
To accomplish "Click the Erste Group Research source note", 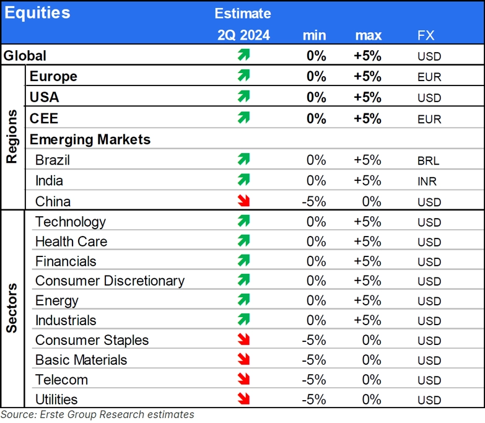I will click(x=97, y=414).
